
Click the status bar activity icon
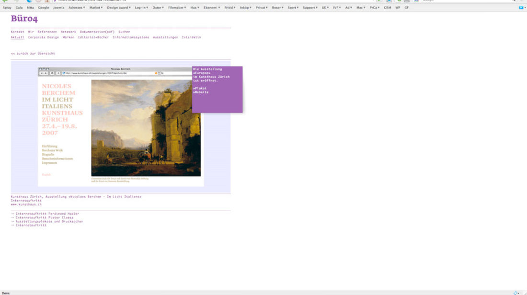(516, 293)
